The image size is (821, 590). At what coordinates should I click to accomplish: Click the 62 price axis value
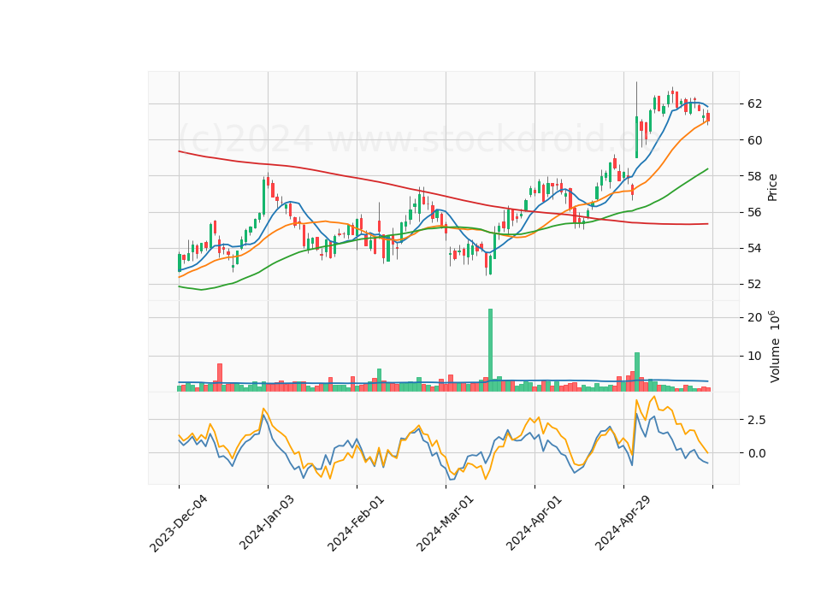[x=754, y=104]
